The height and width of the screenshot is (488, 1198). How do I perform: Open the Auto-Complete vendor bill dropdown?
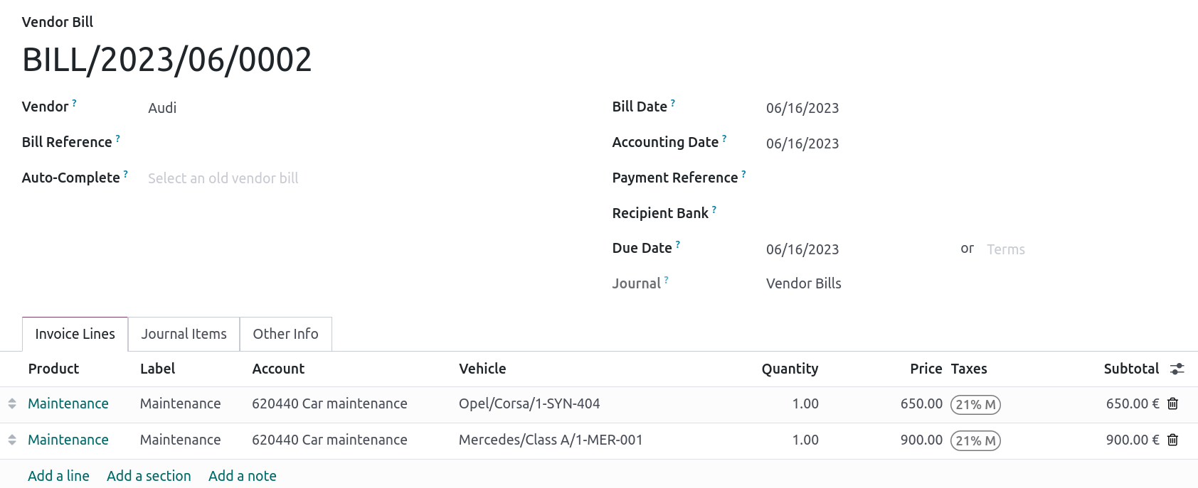tap(285, 178)
